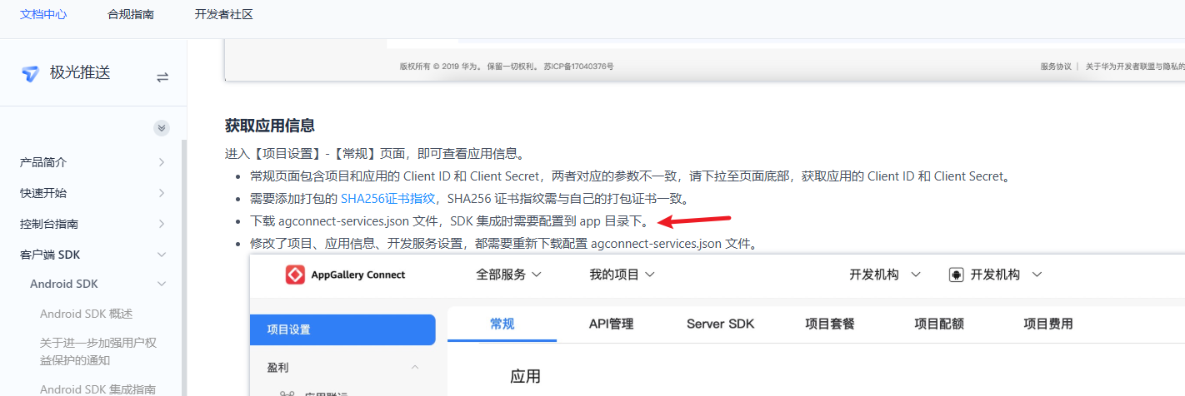1185x396 pixels.
Task: Switch to the API管理 tab
Action: click(611, 324)
